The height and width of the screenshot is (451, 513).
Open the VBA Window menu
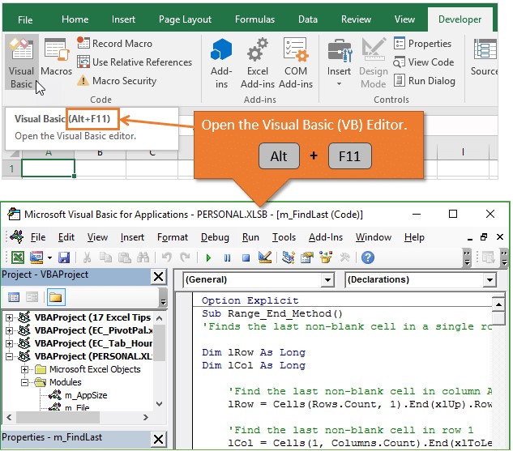tap(374, 237)
